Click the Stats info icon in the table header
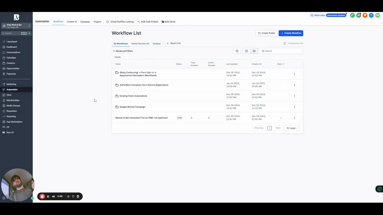The image size is (383, 215). [x=283, y=64]
